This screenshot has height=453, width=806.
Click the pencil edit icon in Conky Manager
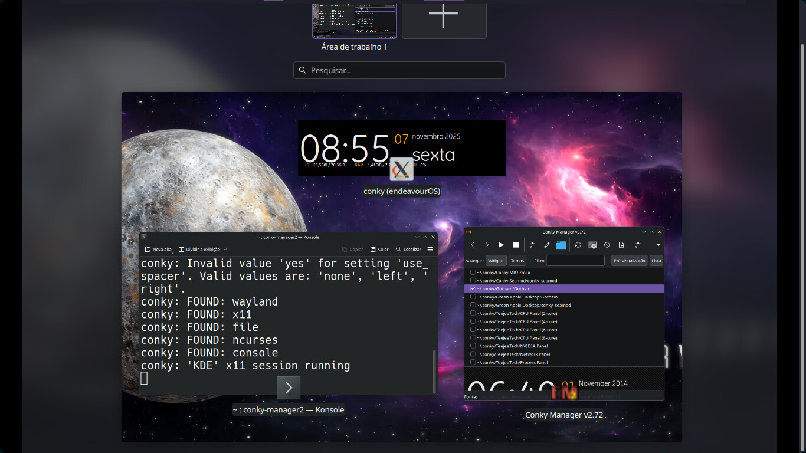547,245
